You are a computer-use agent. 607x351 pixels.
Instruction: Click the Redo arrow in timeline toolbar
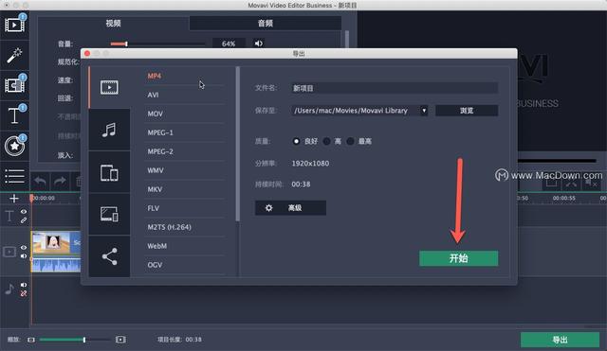coord(60,181)
